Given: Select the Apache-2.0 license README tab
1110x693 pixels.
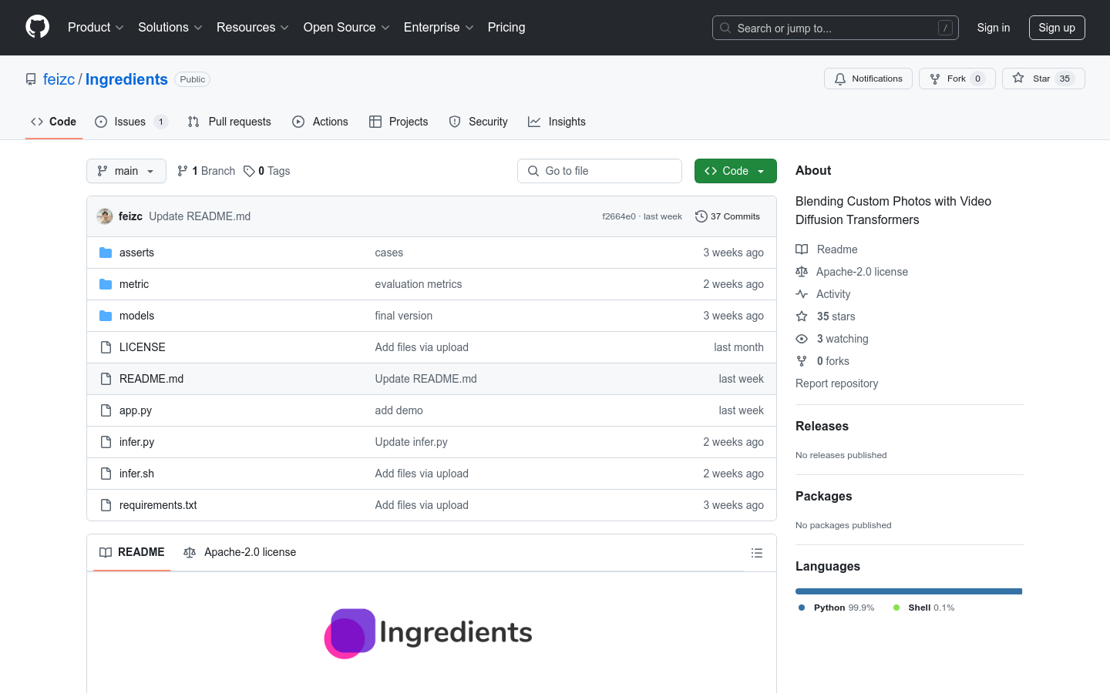Looking at the screenshot, I should pos(240,552).
